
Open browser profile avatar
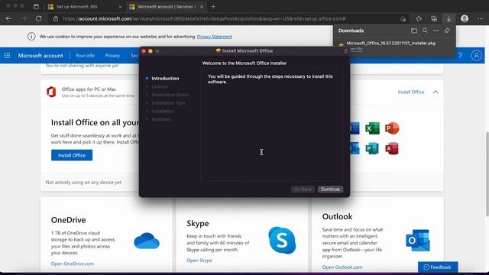(465, 18)
